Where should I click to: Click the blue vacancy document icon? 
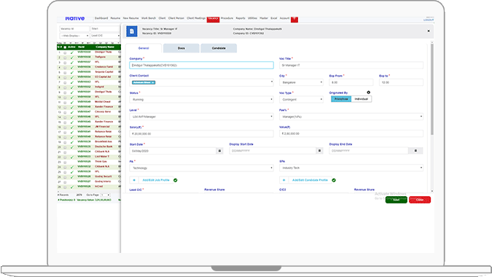[132, 31]
